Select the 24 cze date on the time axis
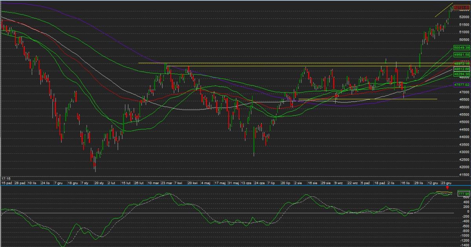Viewport: 471px width, 247px height. tap(259, 183)
